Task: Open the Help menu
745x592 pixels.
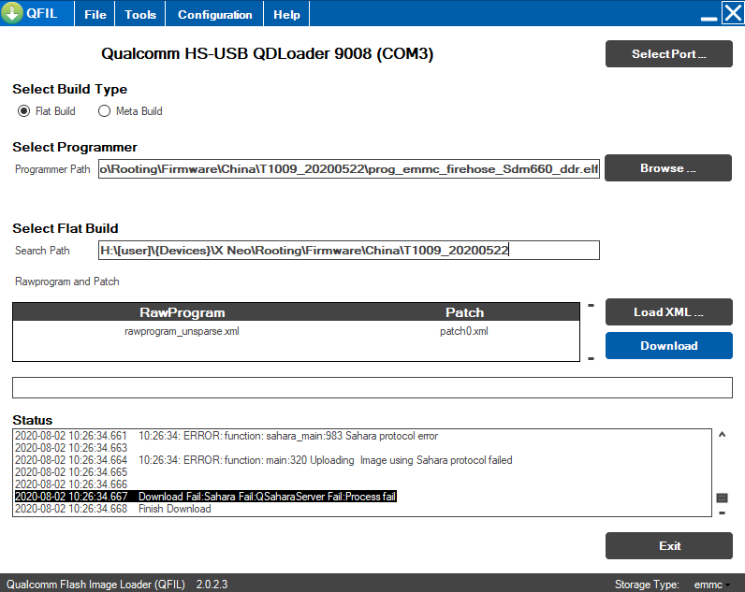Action: coord(286,14)
